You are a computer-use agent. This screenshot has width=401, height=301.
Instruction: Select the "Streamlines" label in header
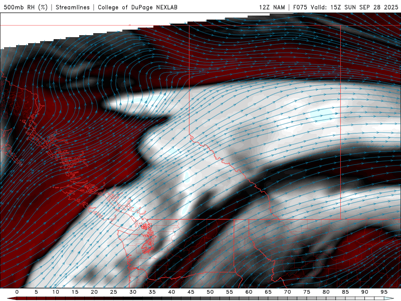[x=73, y=7]
